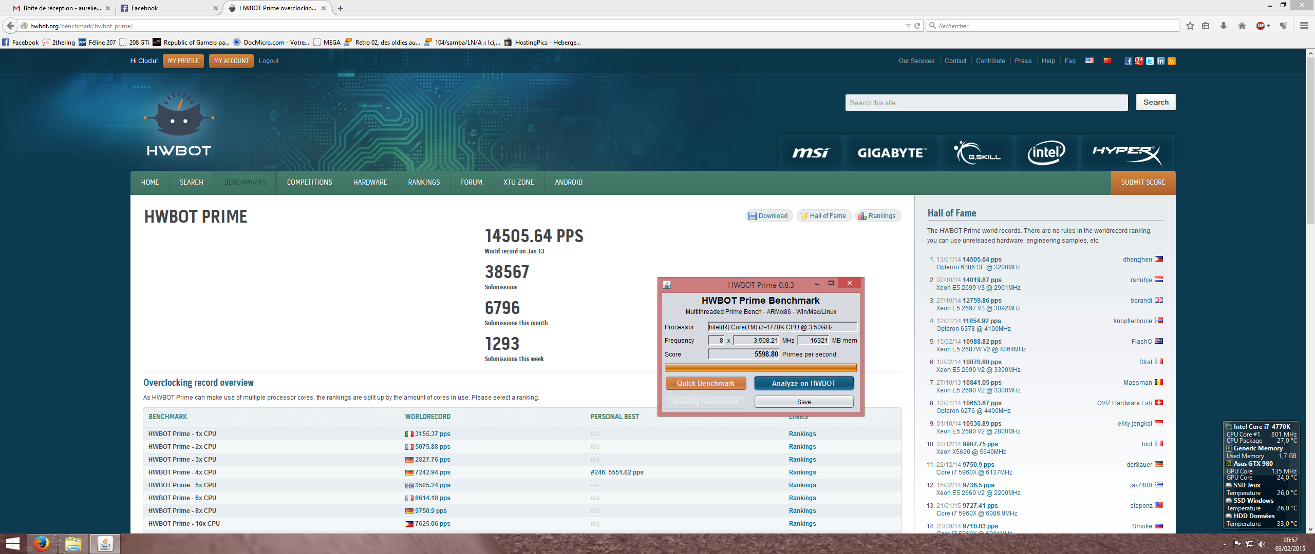Open the HARDWARE navigation menu
This screenshot has width=1315, height=554.
(x=370, y=183)
